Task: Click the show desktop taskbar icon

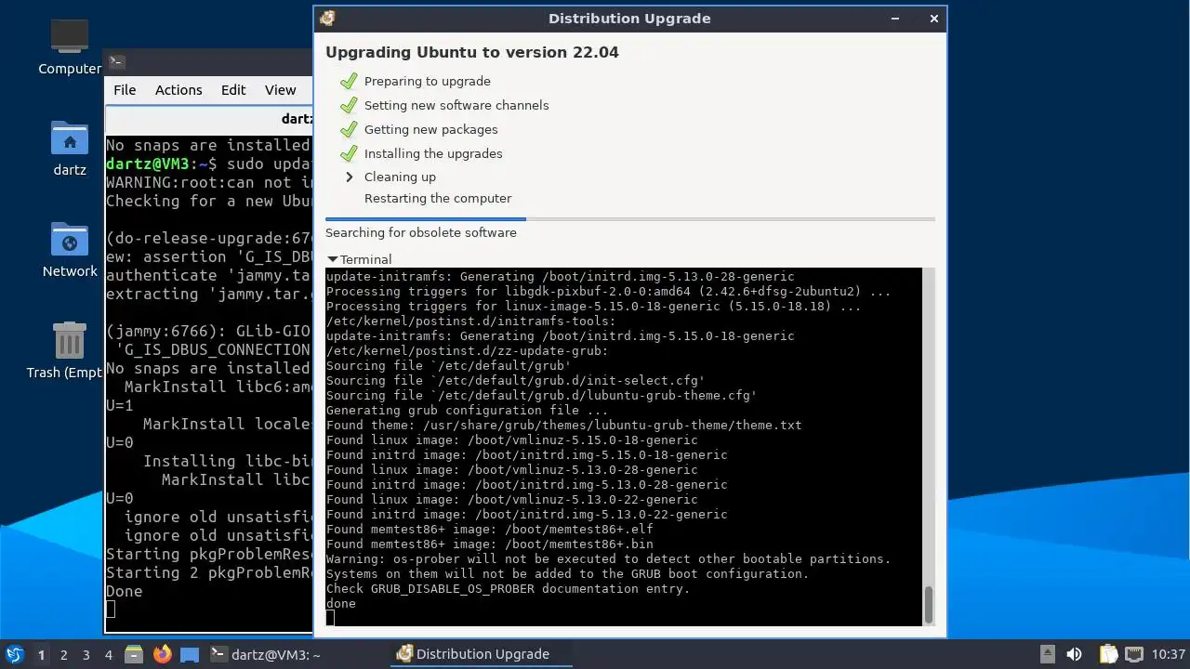Action: coord(190,654)
